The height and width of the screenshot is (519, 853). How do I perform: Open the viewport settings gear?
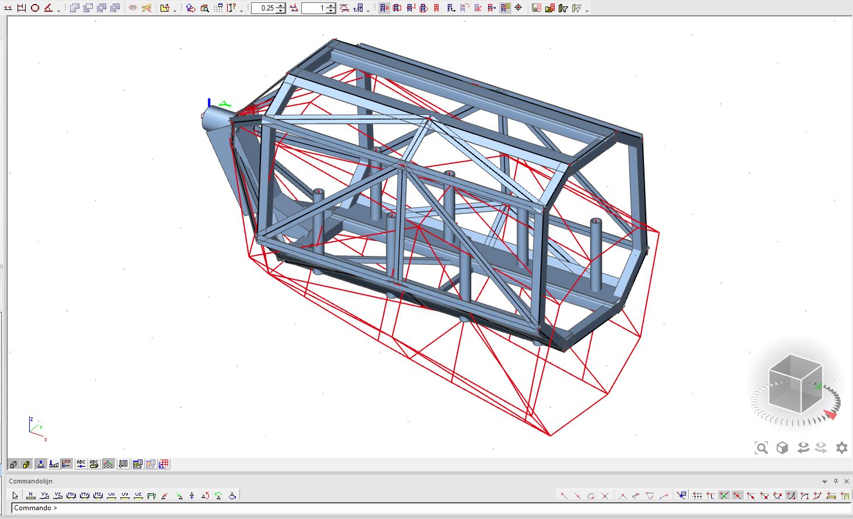841,448
